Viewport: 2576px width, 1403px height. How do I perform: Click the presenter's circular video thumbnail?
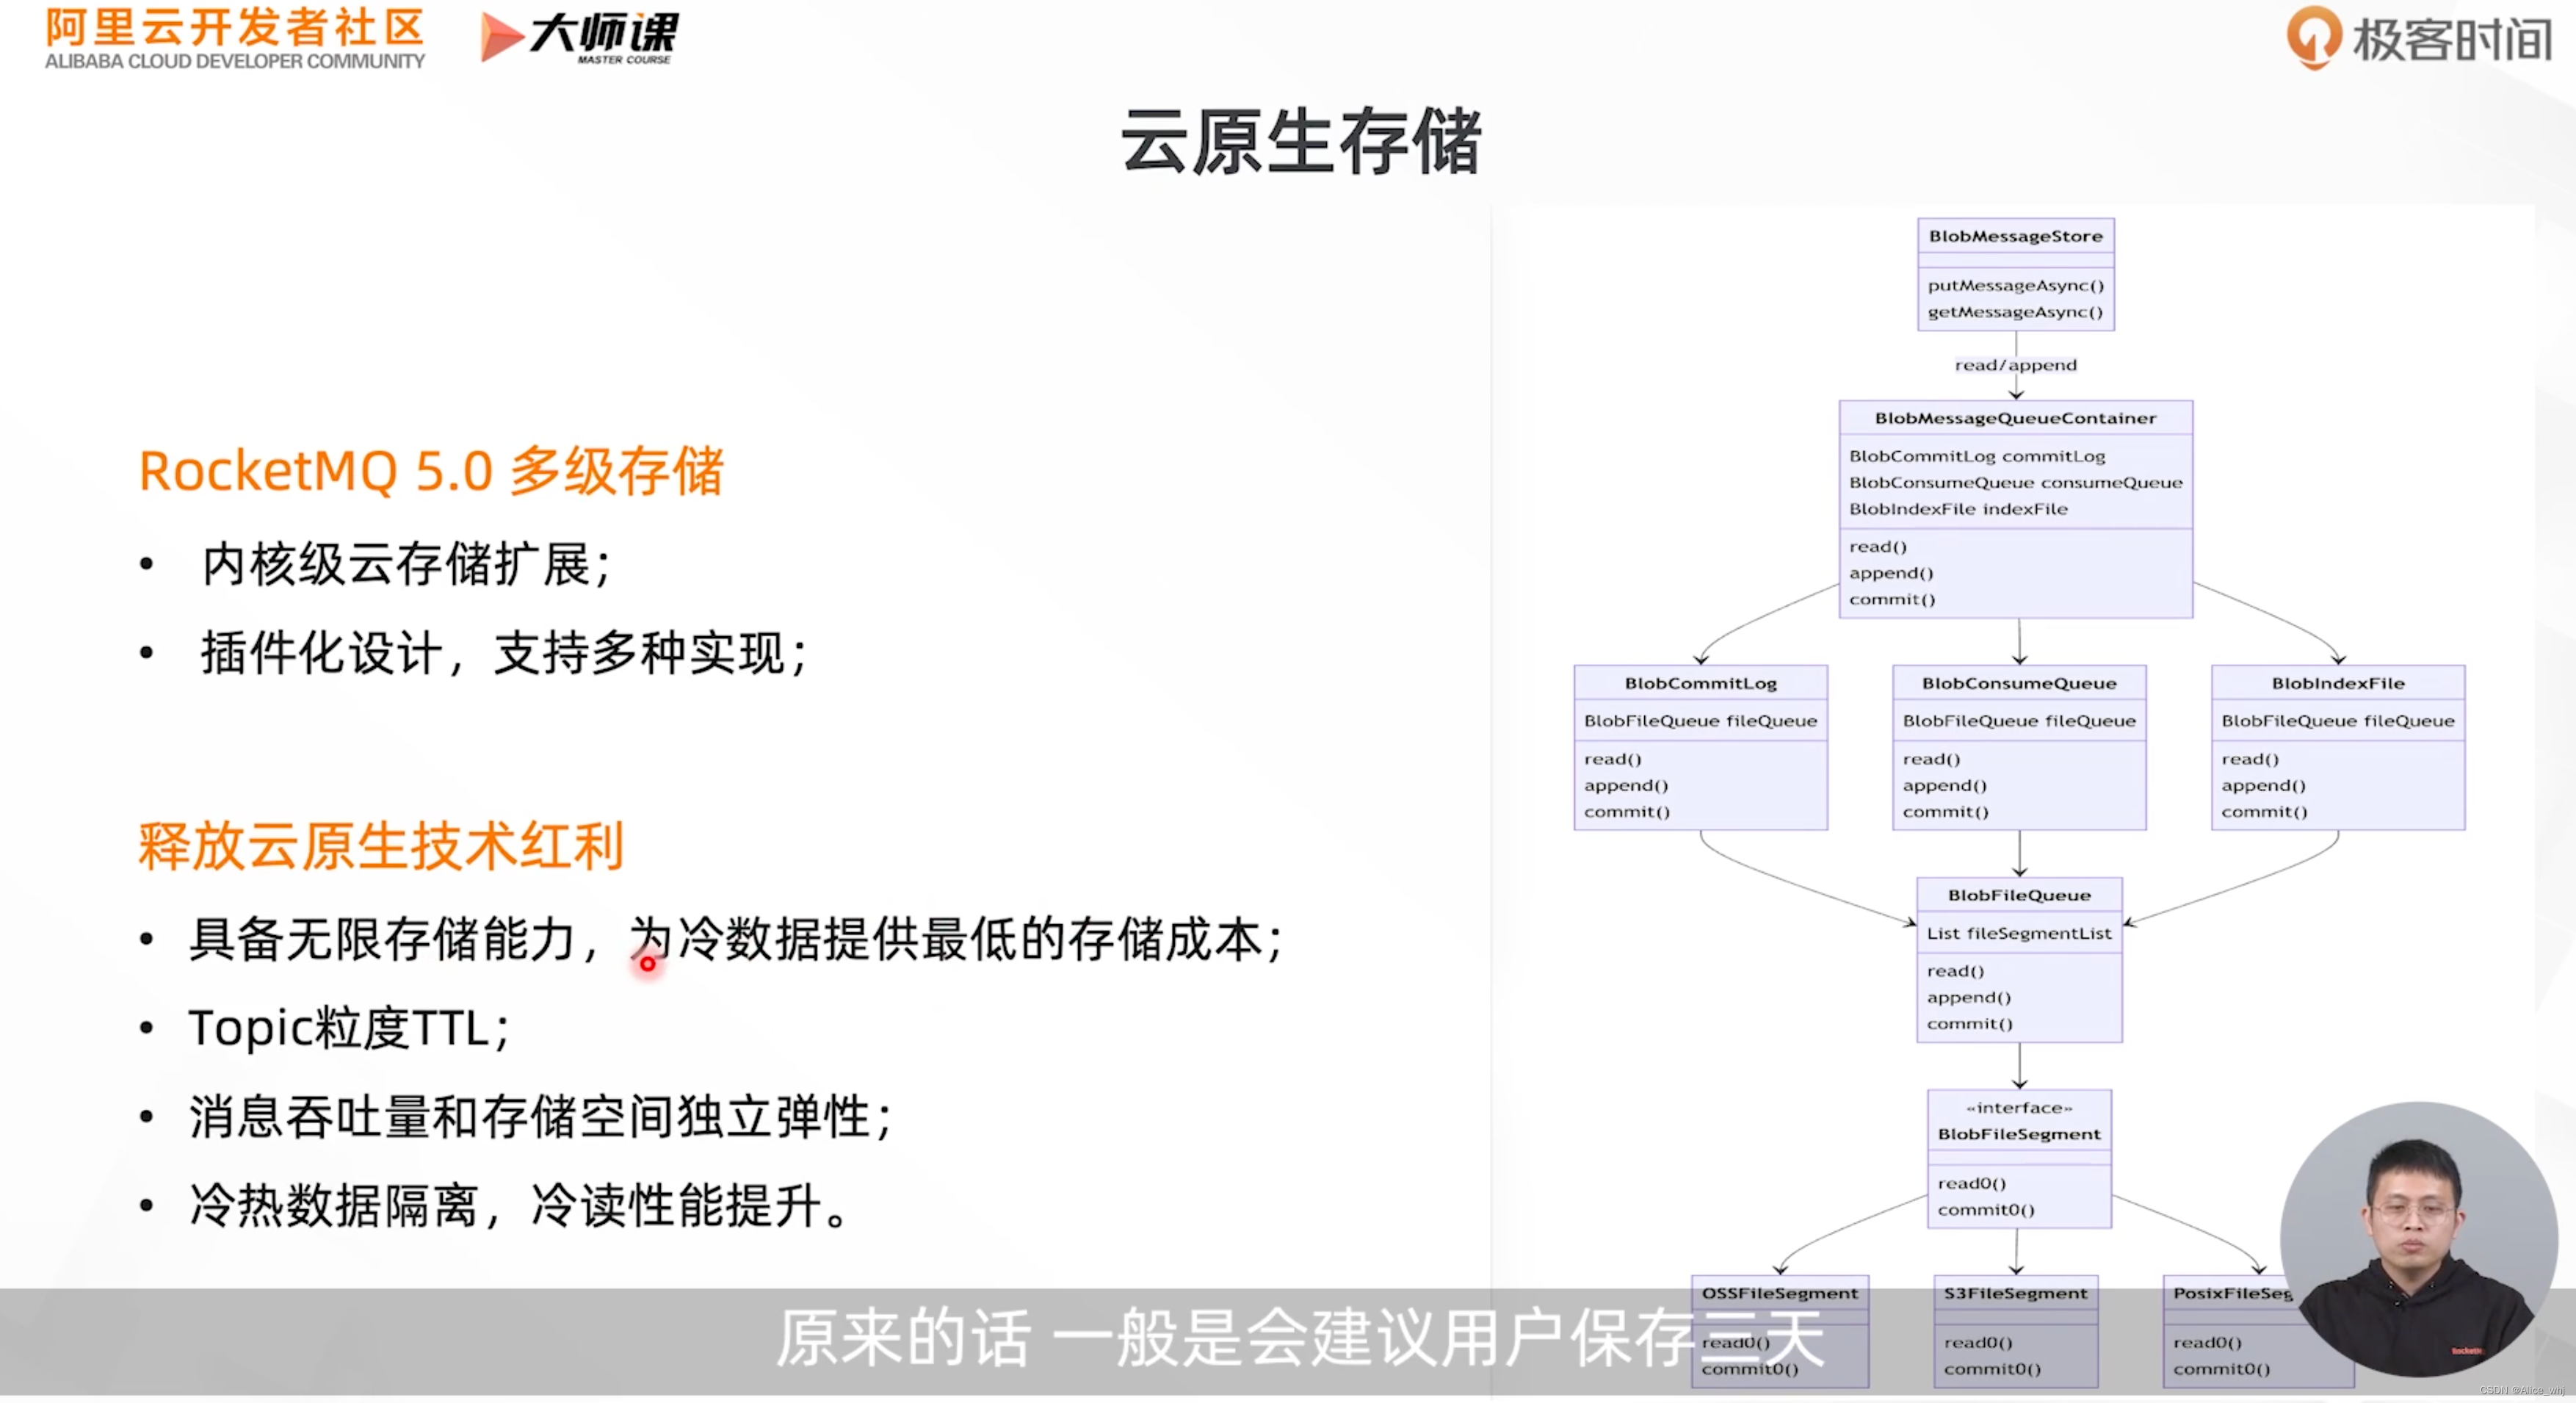coord(2418,1239)
